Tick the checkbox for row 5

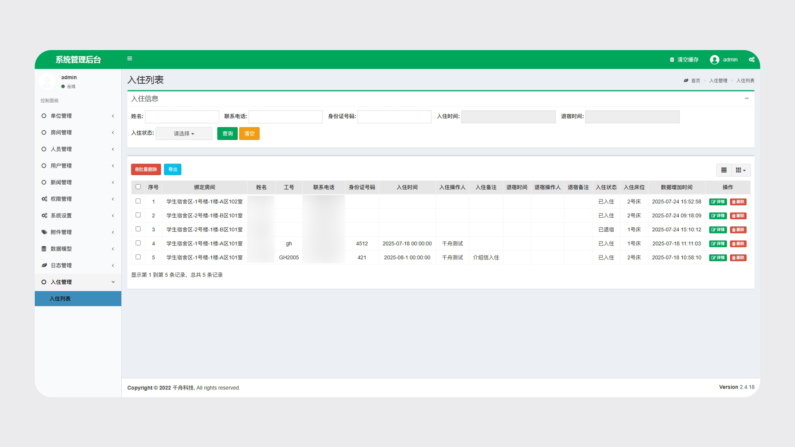[x=138, y=257]
